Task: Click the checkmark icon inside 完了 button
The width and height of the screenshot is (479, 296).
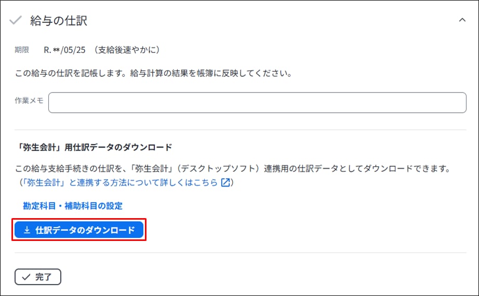Action: [x=26, y=277]
